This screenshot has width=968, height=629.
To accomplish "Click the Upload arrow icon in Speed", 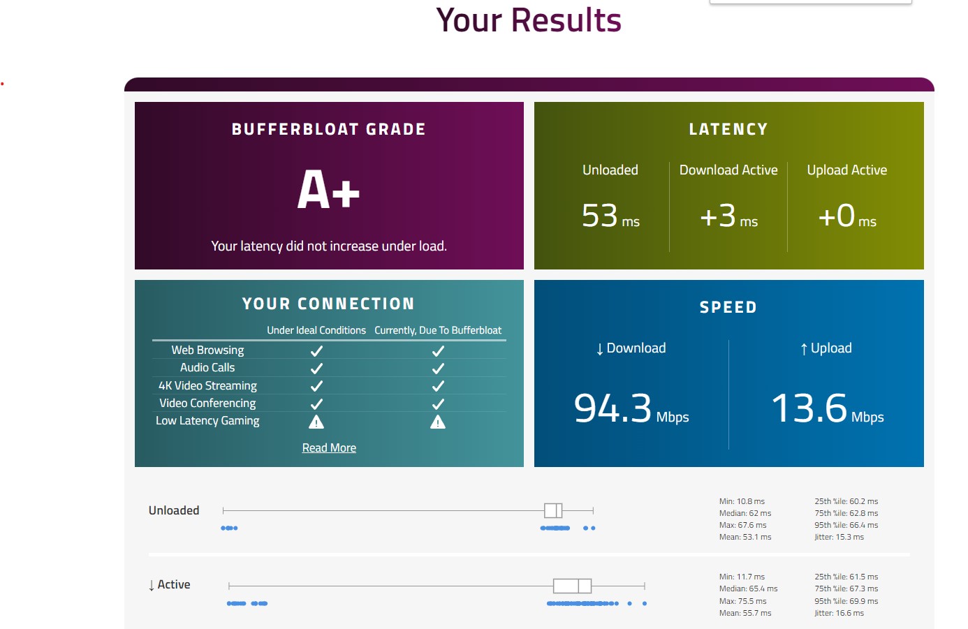I will click(x=804, y=349).
